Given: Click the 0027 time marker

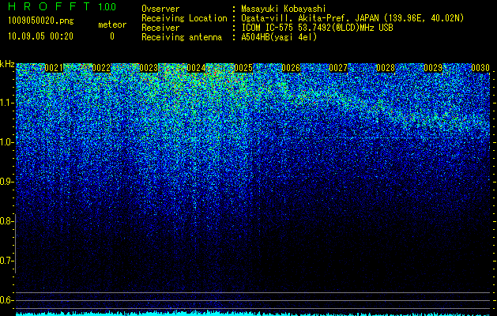Looking at the screenshot, I should pyautogui.click(x=338, y=68).
